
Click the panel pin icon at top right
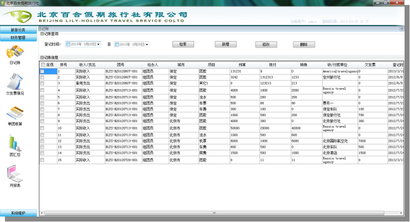tap(408, 29)
